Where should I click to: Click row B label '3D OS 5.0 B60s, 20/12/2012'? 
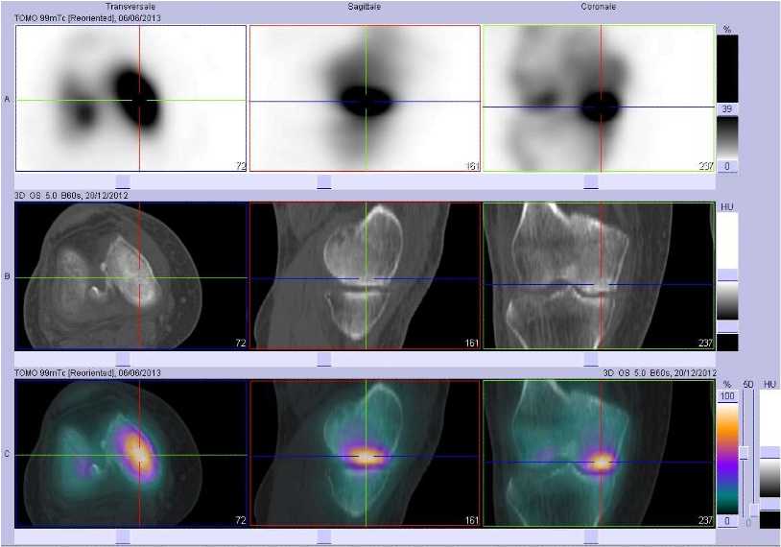tap(71, 196)
